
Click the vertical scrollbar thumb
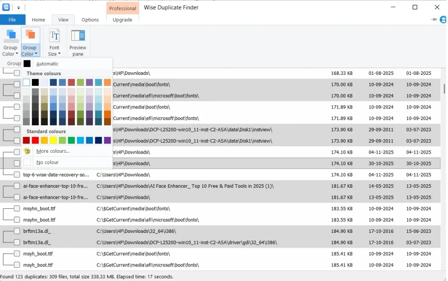pyautogui.click(x=444, y=88)
